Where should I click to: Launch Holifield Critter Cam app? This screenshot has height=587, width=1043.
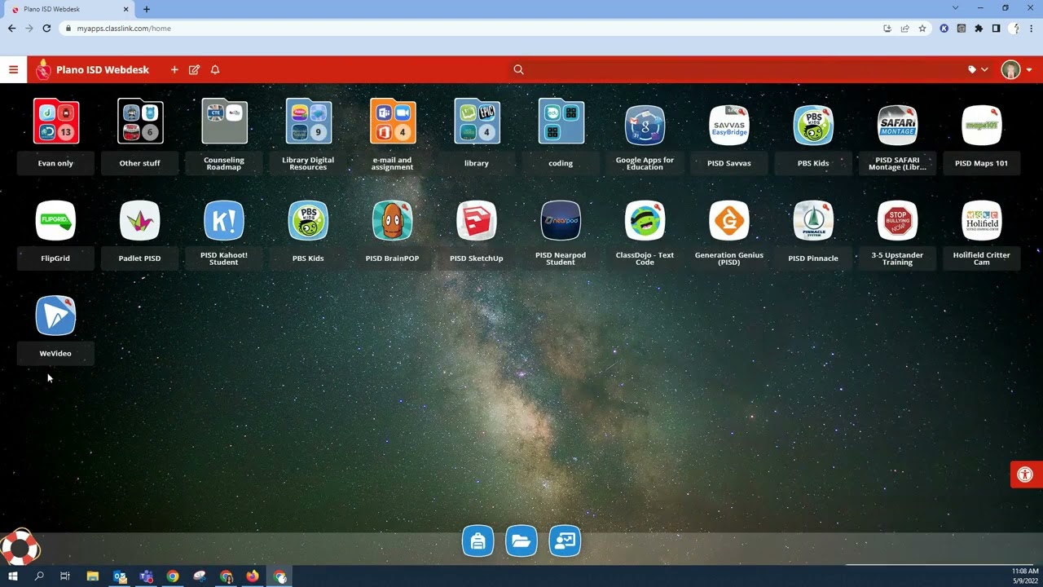(x=981, y=221)
